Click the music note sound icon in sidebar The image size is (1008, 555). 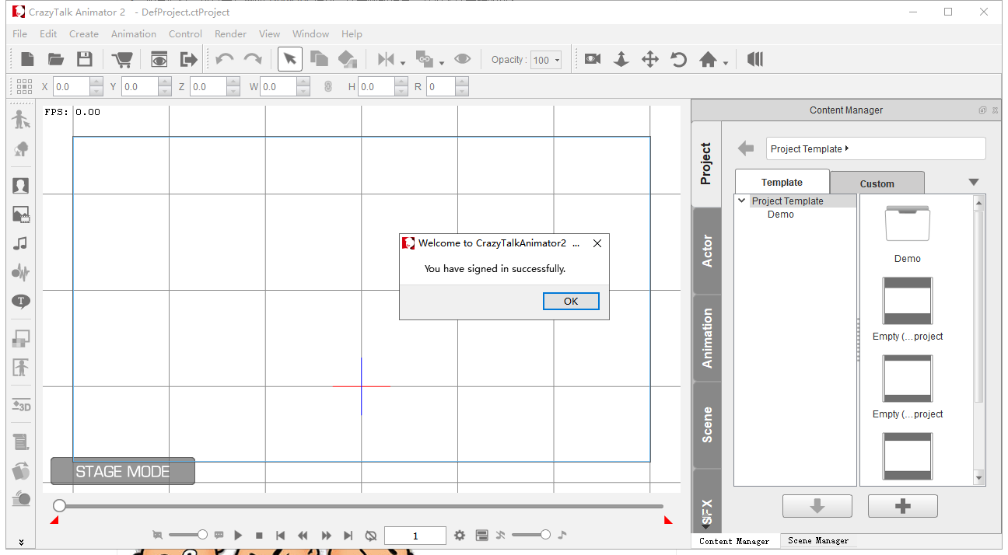coord(21,243)
